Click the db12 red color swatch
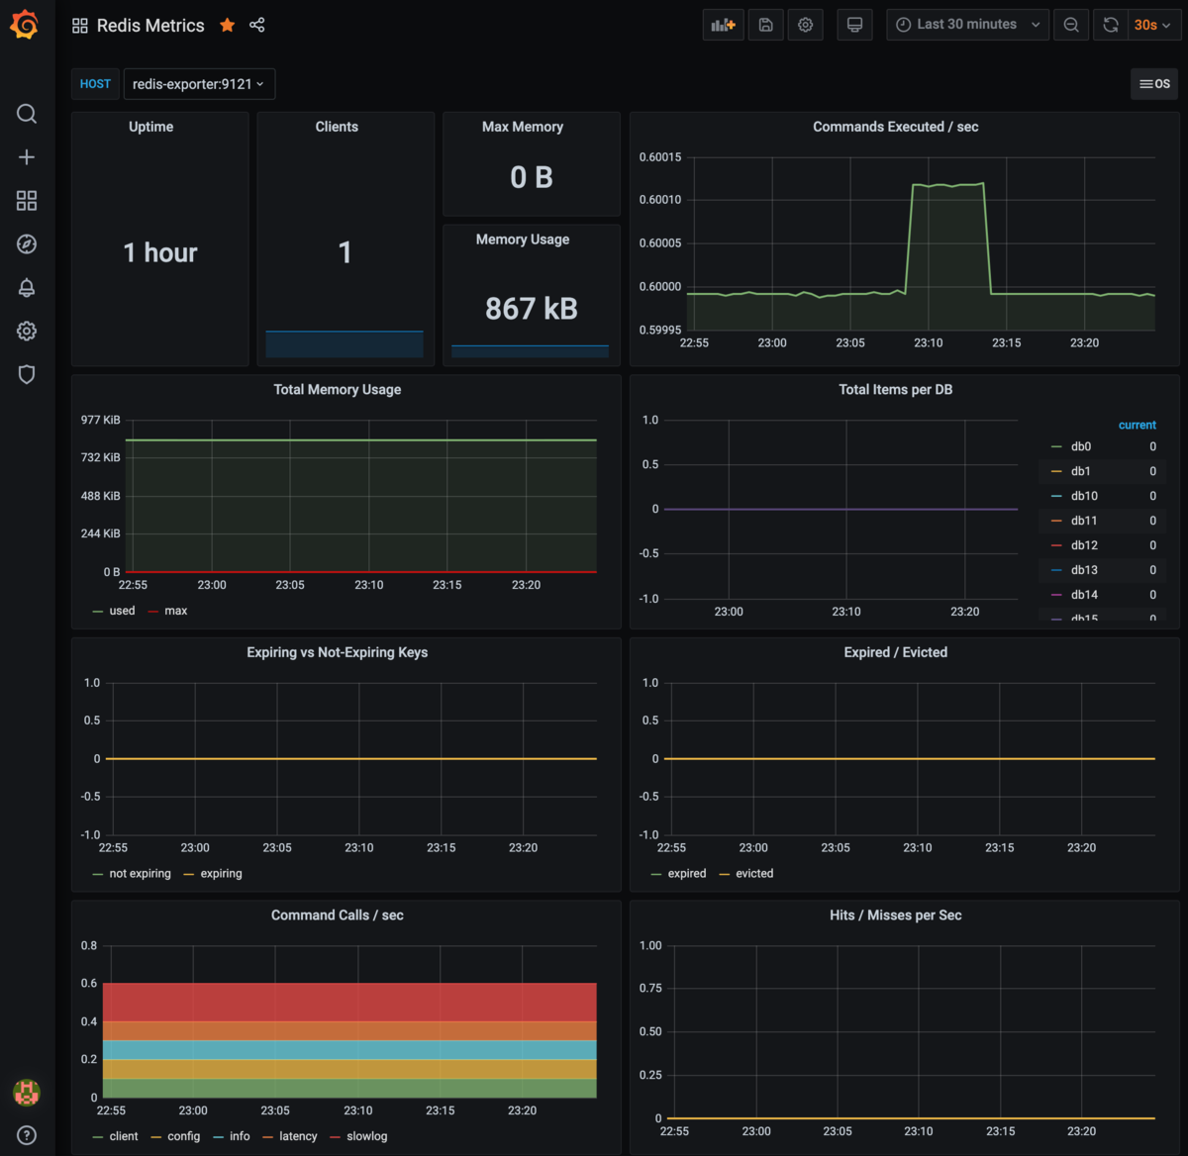 (1056, 545)
